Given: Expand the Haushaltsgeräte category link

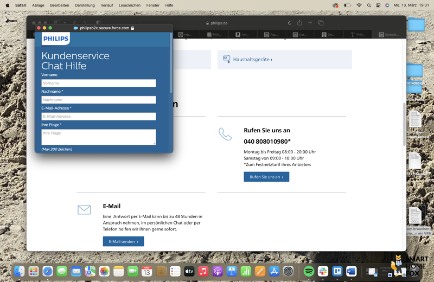Looking at the screenshot, I should tap(252, 60).
